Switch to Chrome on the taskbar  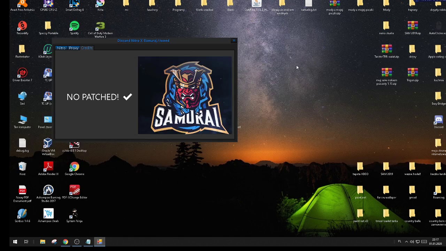[66, 242]
